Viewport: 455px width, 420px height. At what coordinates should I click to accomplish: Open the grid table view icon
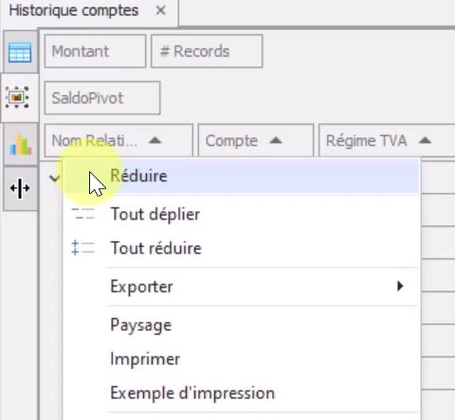point(20,52)
